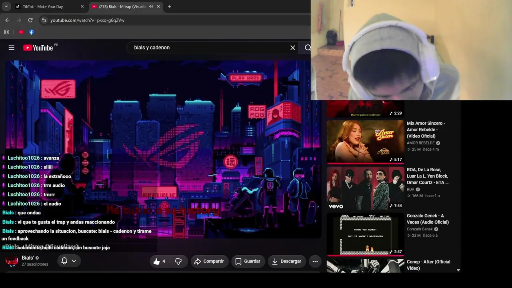The height and width of the screenshot is (288, 512).
Task: Visit the Gonzalo Genek channel link
Action: pyautogui.click(x=420, y=229)
